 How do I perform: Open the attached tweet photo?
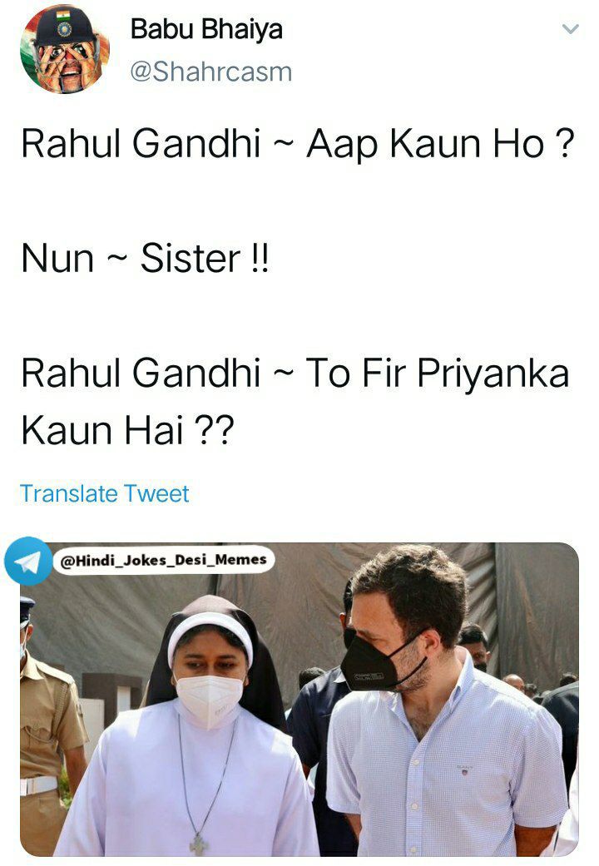point(299,700)
